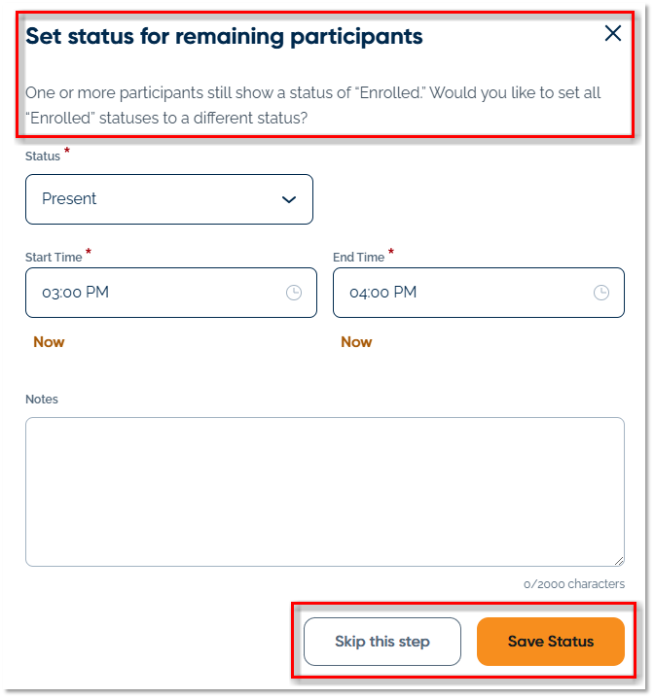The height and width of the screenshot is (698, 654).
Task: Click 'Now' link under End Time
Action: coord(356,342)
